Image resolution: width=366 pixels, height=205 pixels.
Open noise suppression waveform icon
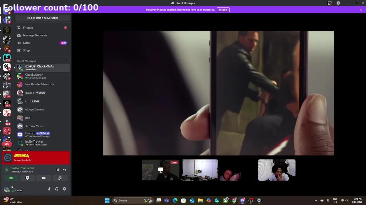pos(57,170)
